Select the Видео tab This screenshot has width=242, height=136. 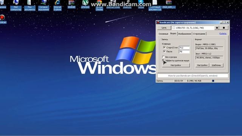[x=173, y=33]
